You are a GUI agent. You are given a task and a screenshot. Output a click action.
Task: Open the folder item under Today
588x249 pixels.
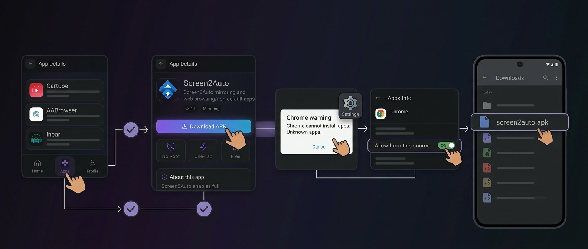tap(487, 106)
